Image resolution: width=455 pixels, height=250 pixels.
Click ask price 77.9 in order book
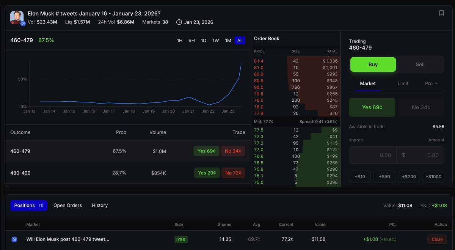259,113
